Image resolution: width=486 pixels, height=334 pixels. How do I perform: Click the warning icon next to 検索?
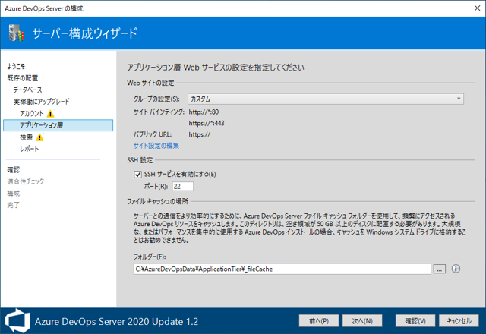tap(39, 137)
